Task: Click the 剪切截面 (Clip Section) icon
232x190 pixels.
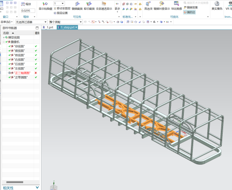Action: [89, 4]
